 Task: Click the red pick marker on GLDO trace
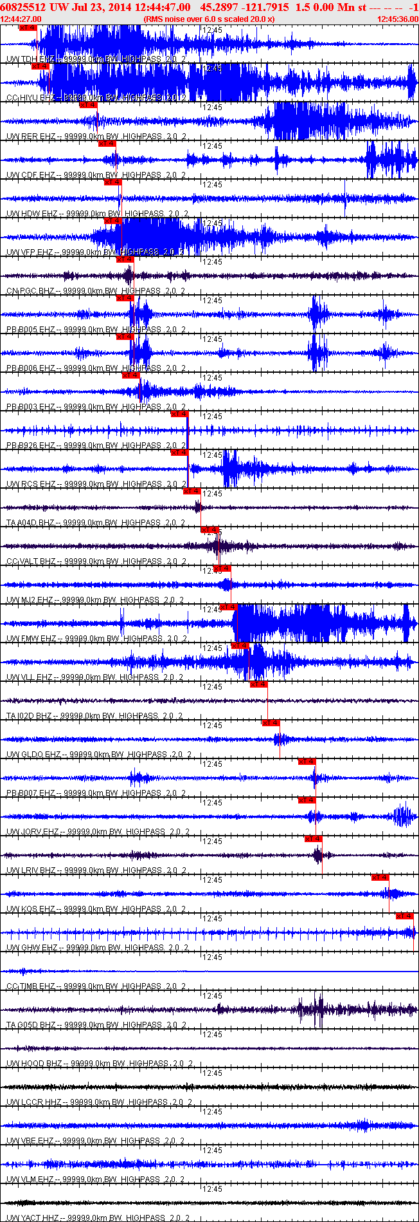pyautogui.click(x=271, y=723)
